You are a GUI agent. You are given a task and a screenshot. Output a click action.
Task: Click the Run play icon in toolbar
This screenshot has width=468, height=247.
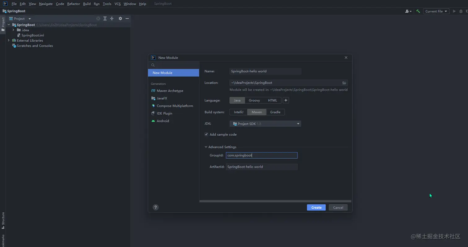pos(454,11)
